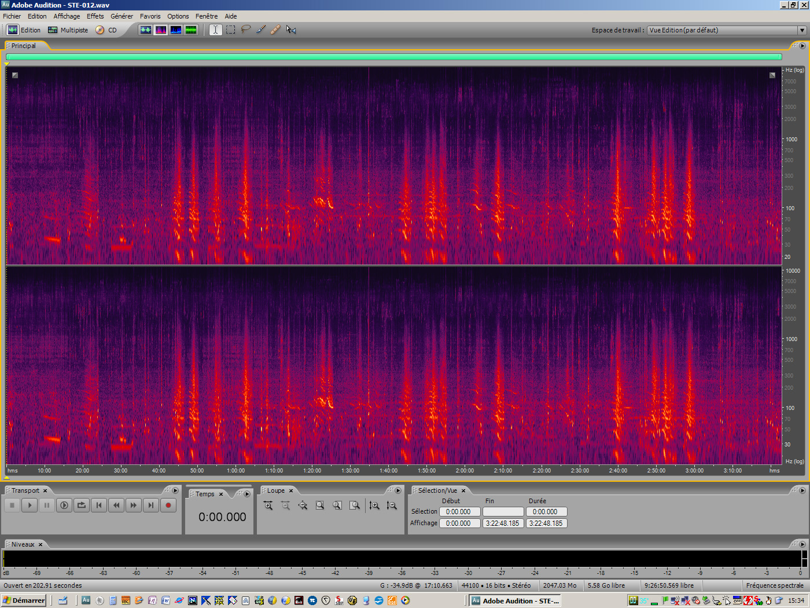Image resolution: width=810 pixels, height=608 pixels.
Task: Click the horizontal zoom in icon in Loupe panel
Action: pyautogui.click(x=268, y=505)
